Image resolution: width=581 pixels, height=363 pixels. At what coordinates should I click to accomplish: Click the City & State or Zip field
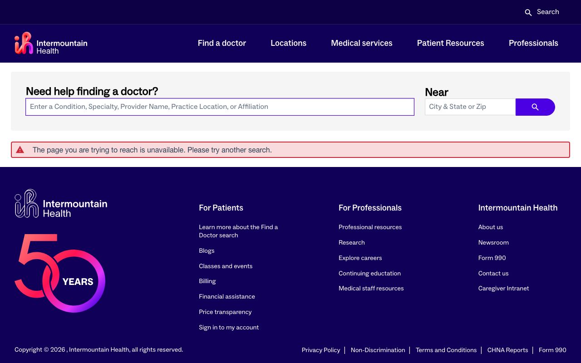click(x=470, y=107)
